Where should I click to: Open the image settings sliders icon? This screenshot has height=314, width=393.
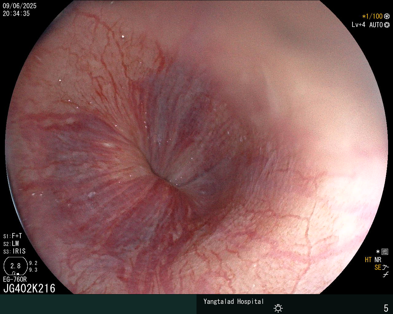(385, 252)
